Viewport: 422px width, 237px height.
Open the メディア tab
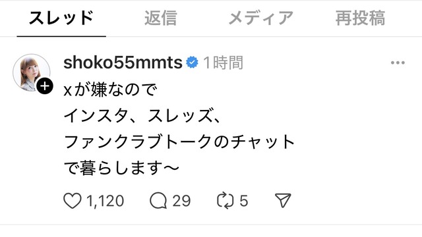[x=261, y=18]
